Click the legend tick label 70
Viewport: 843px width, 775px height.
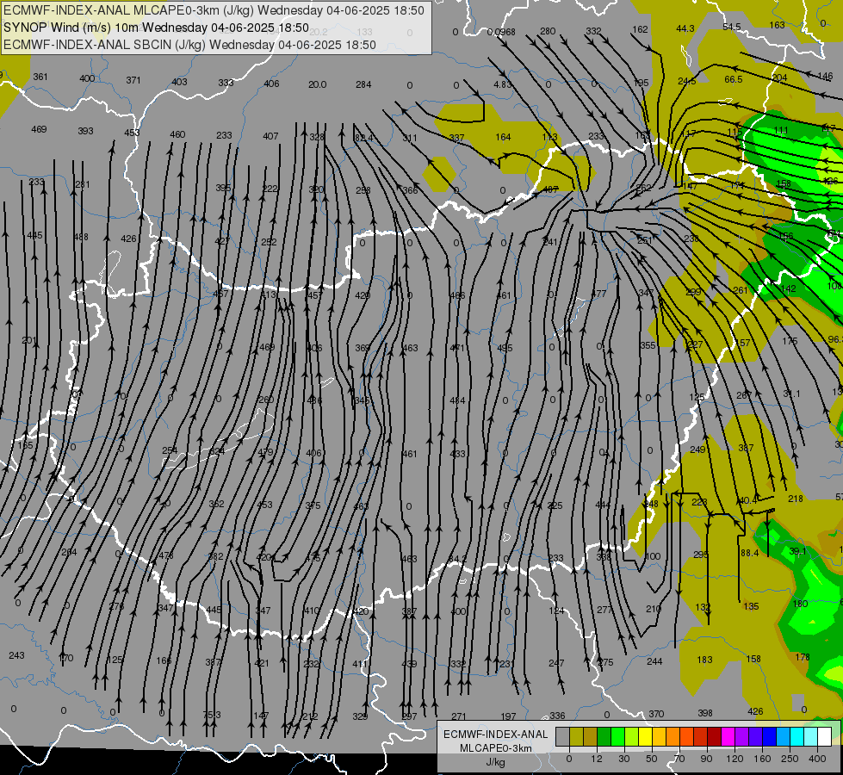[679, 759]
